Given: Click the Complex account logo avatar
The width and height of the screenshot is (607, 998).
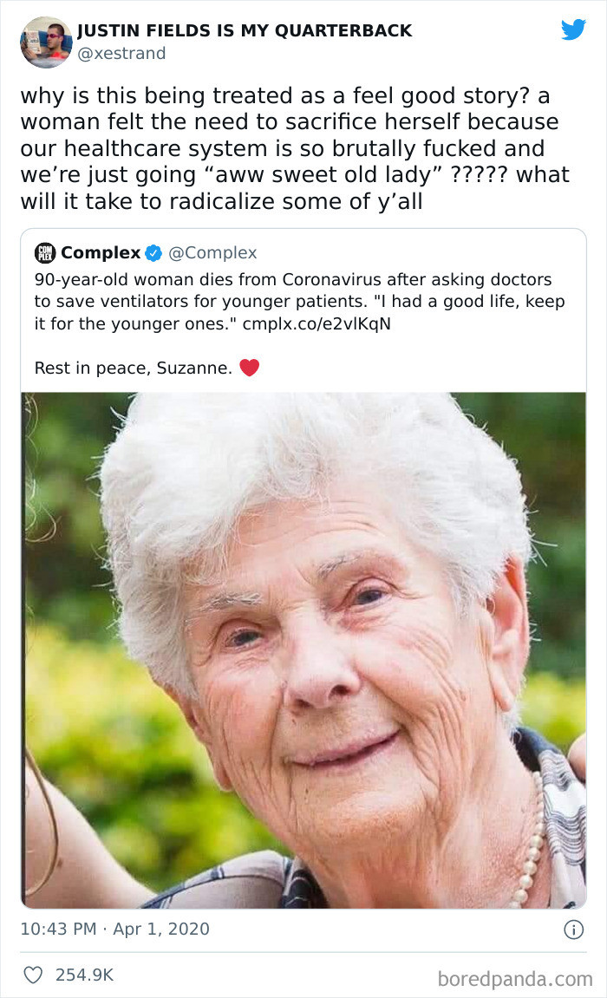Looking at the screenshot, I should [x=44, y=253].
